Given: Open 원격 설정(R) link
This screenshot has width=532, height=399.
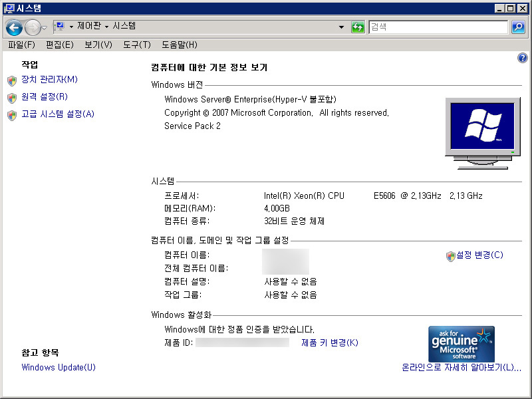Looking at the screenshot, I should click(x=45, y=96).
